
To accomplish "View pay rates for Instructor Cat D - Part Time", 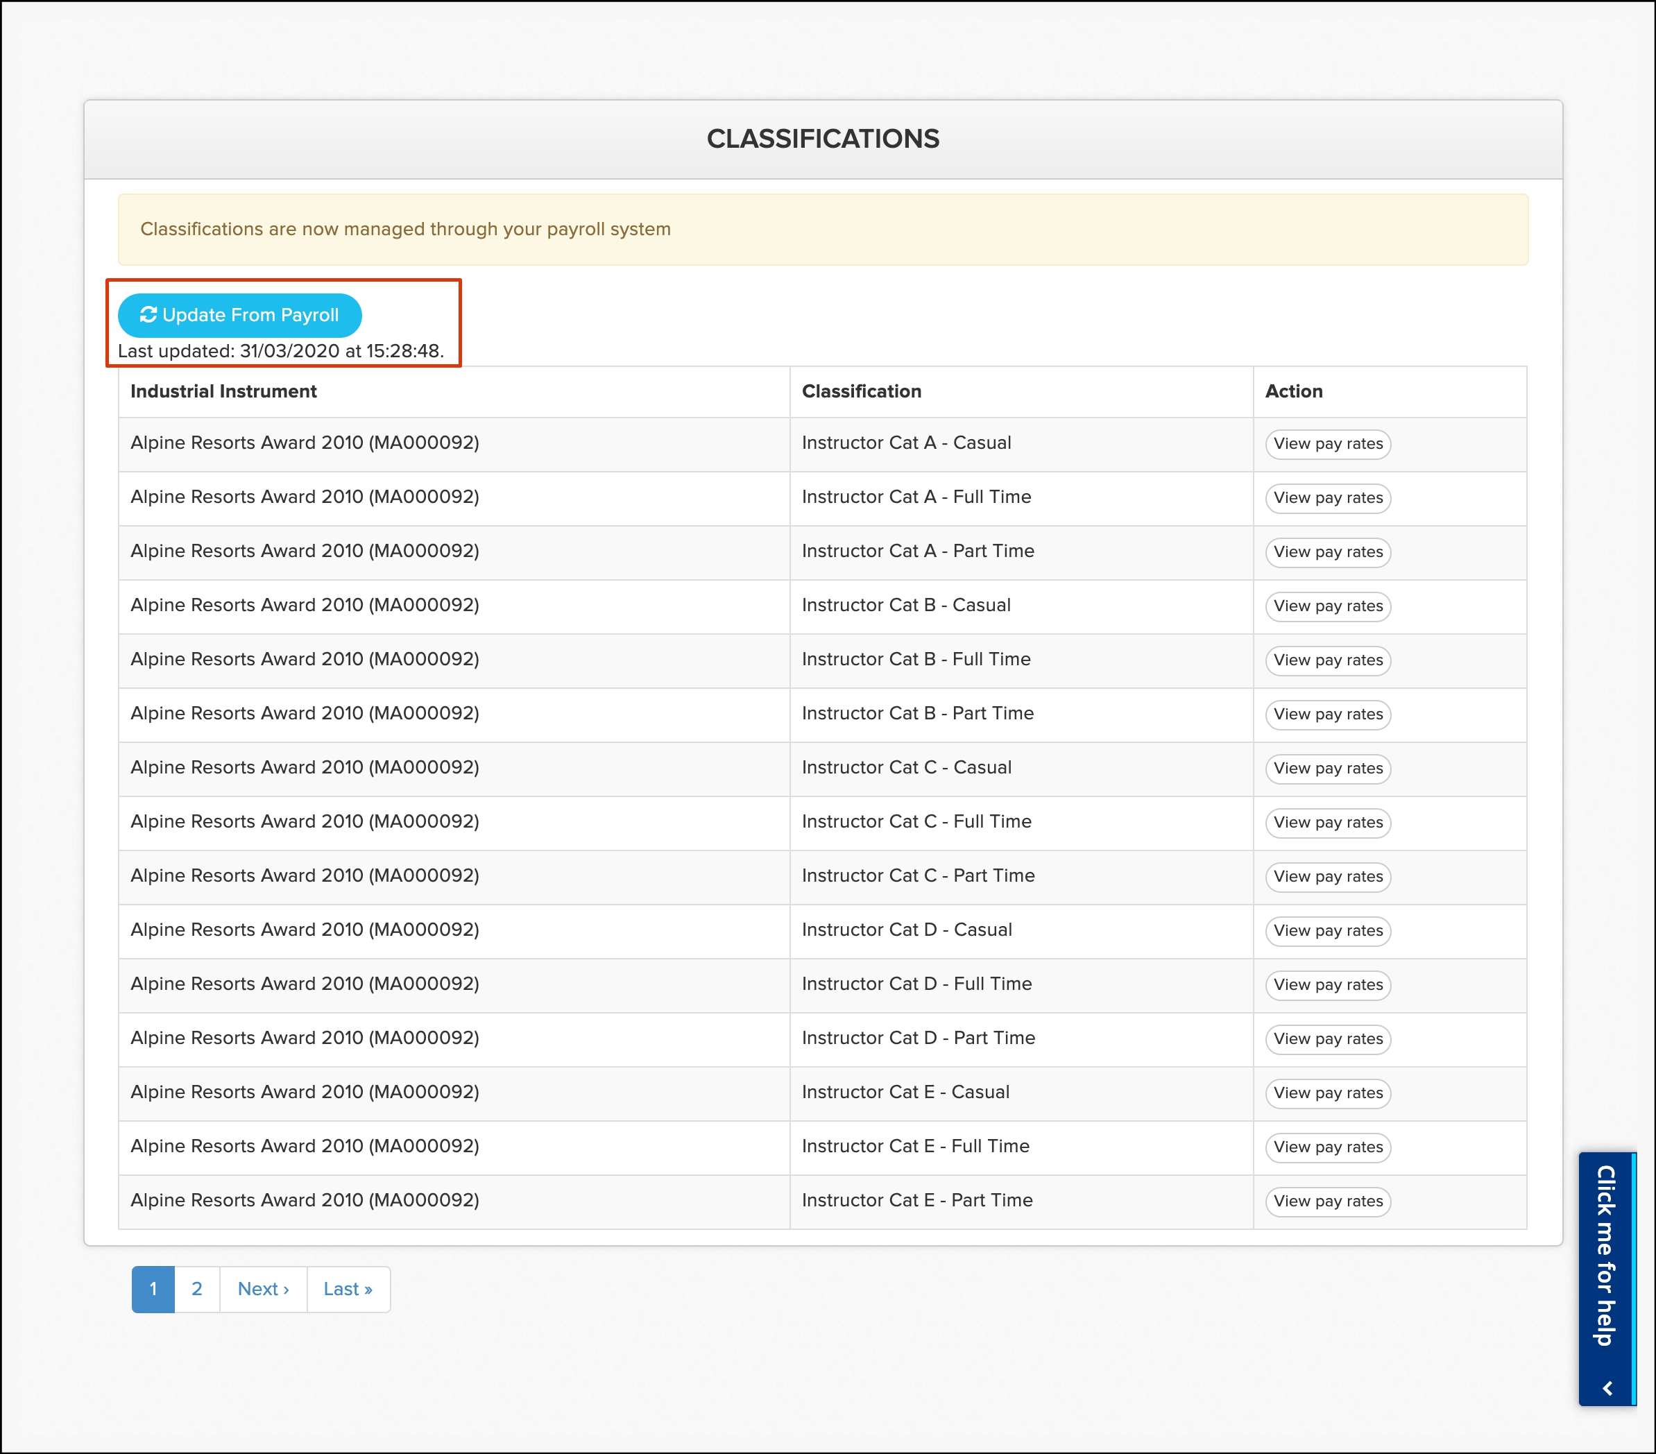I will coord(1327,1039).
